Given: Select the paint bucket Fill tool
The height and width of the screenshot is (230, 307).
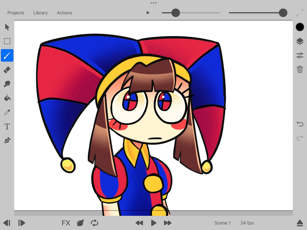Looking at the screenshot, I should pos(7,98).
